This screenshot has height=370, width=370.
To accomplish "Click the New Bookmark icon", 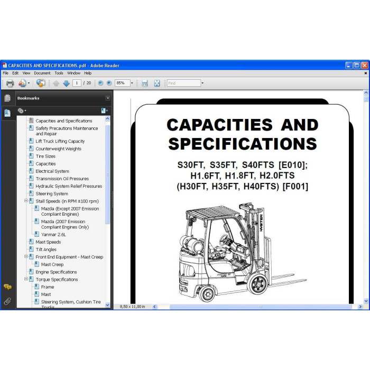I will pyautogui.click(x=104, y=110).
